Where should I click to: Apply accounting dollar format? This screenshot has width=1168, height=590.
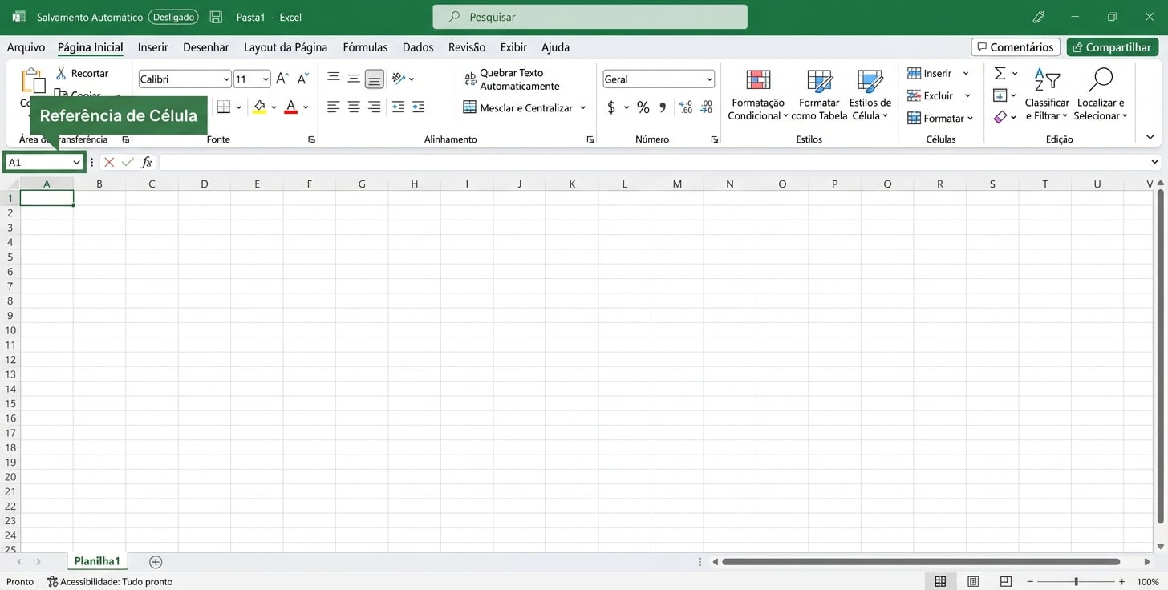(x=611, y=107)
